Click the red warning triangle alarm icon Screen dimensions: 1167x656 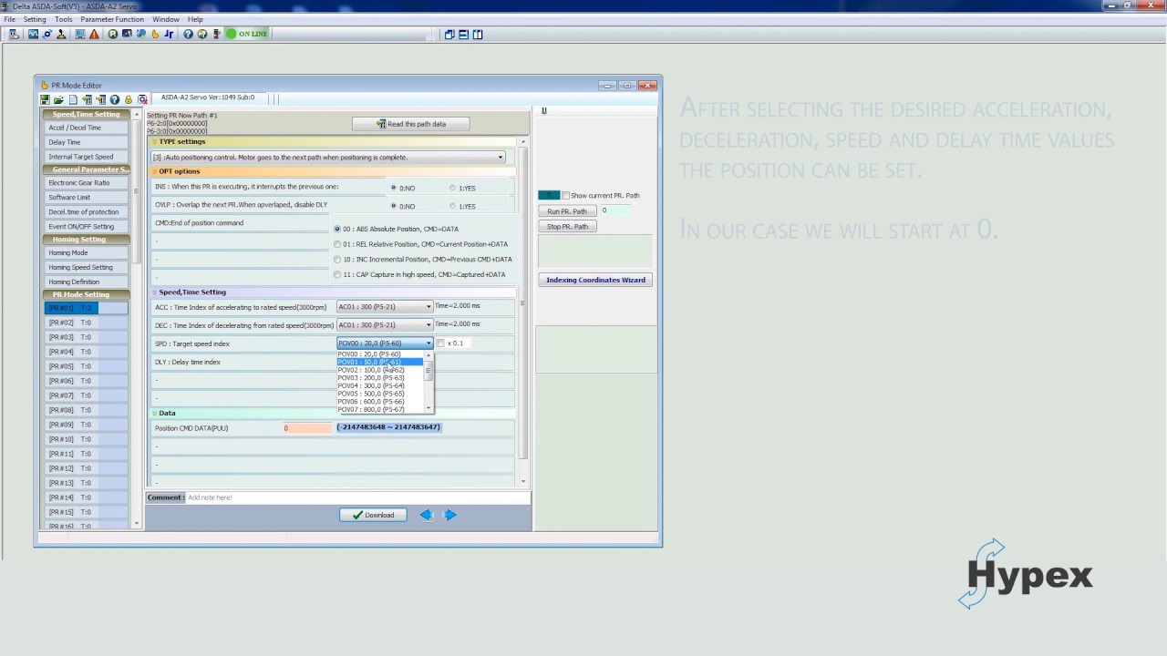[x=94, y=34]
